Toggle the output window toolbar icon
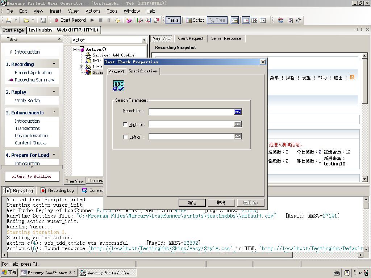 pos(235,20)
